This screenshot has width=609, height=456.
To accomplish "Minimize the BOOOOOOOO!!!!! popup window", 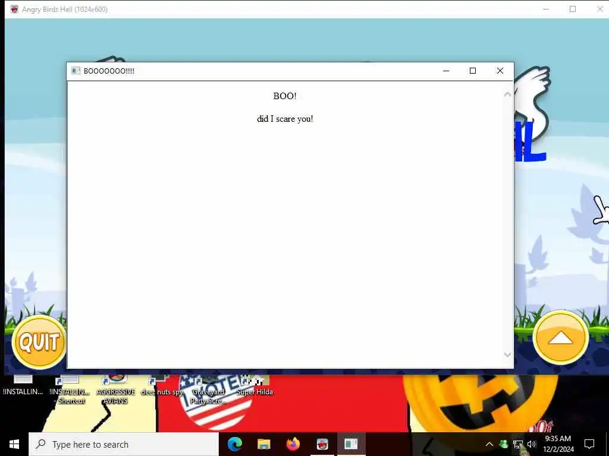I will coord(446,71).
